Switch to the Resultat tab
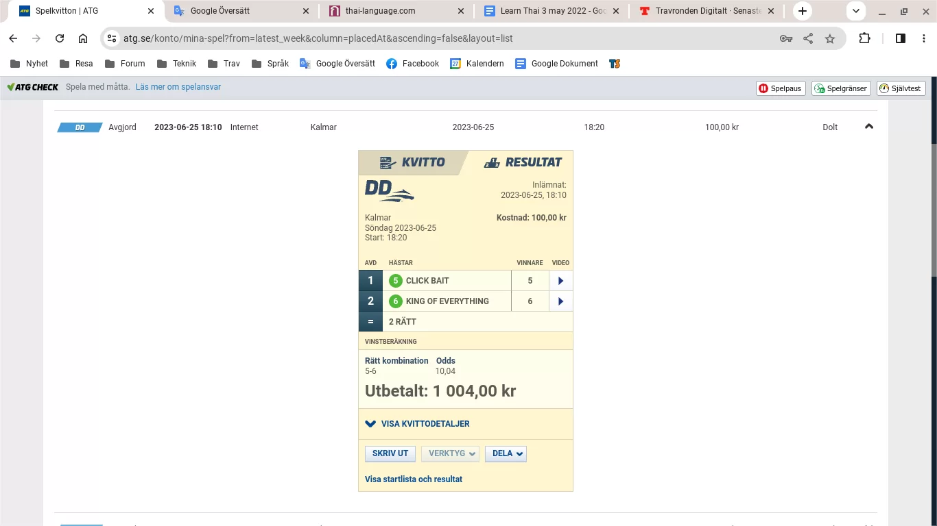This screenshot has height=526, width=937. [523, 162]
